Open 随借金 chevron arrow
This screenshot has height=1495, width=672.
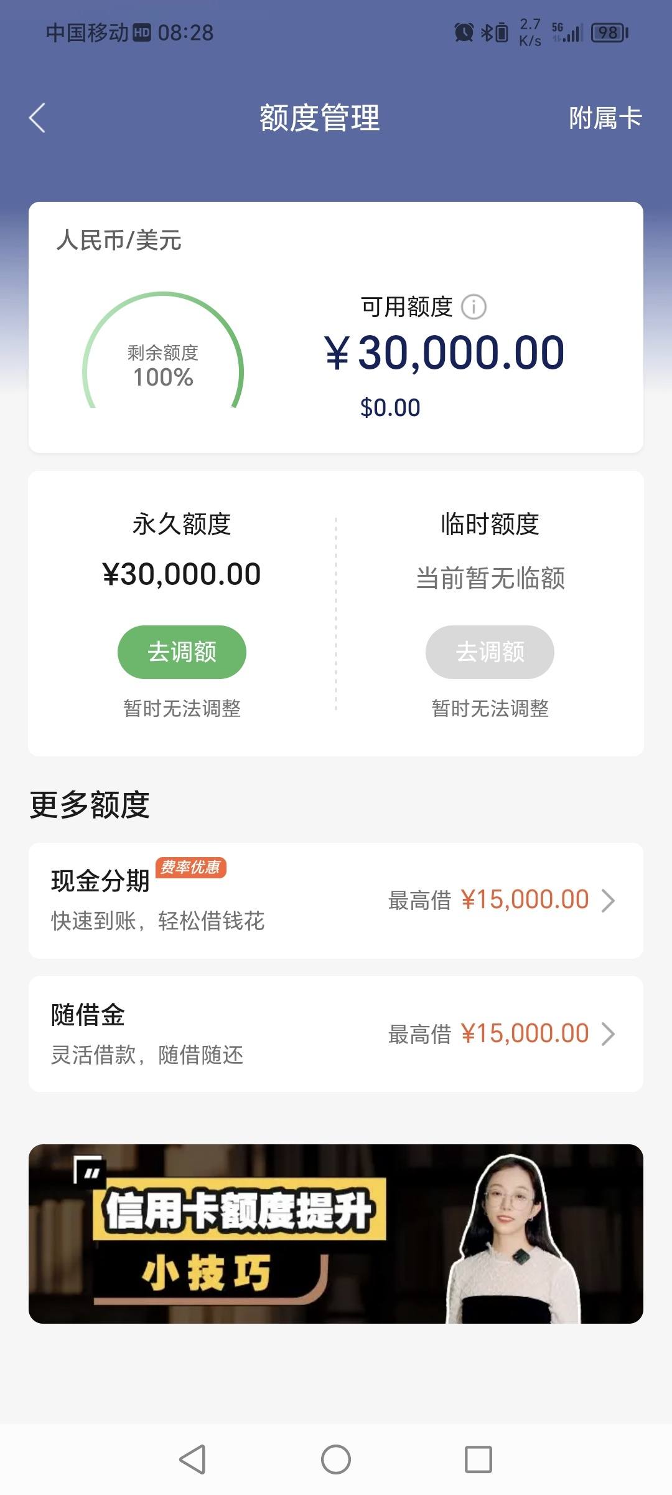[608, 1034]
